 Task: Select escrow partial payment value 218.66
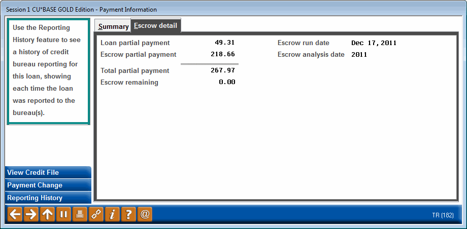[x=223, y=54]
